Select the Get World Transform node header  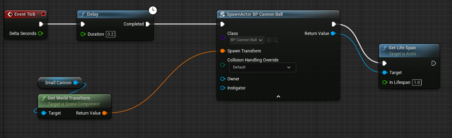[x=74, y=101]
